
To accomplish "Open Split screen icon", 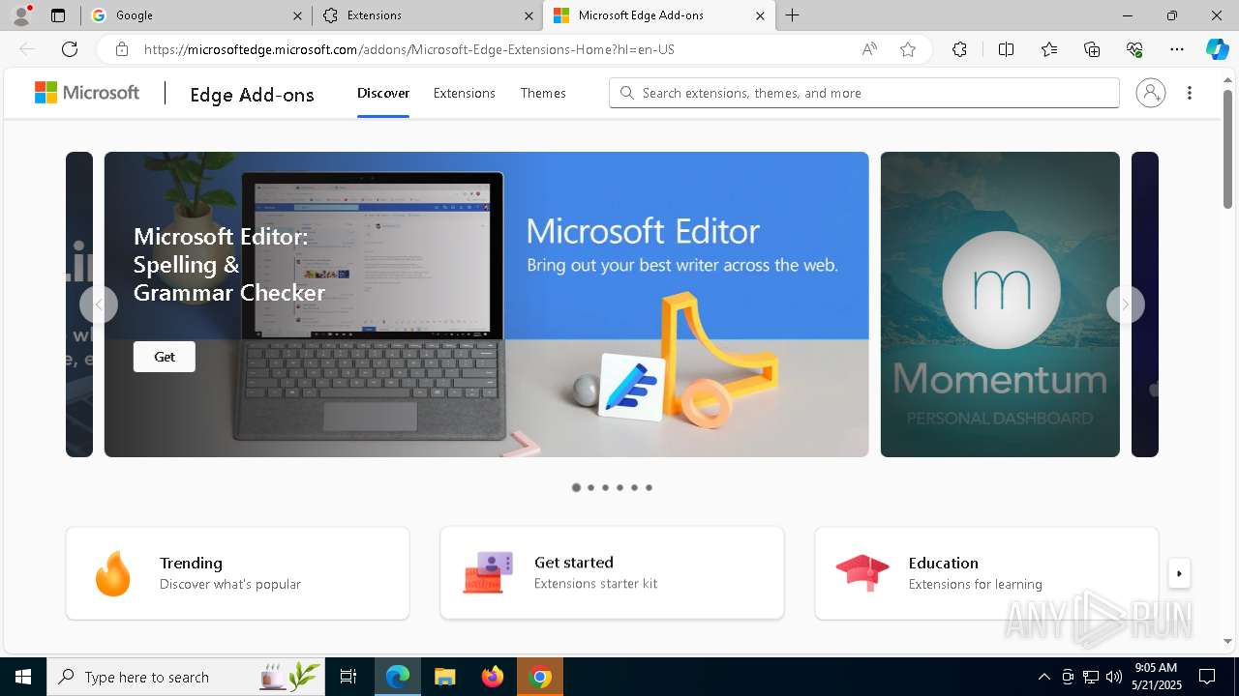I will tap(1006, 49).
